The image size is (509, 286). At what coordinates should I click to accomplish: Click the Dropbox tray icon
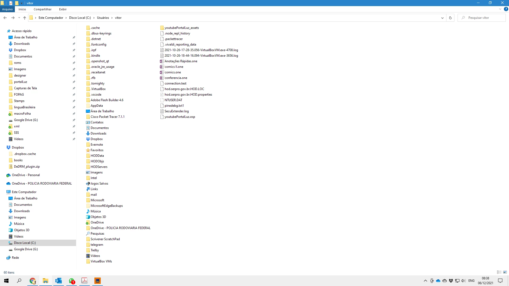[x=451, y=281]
